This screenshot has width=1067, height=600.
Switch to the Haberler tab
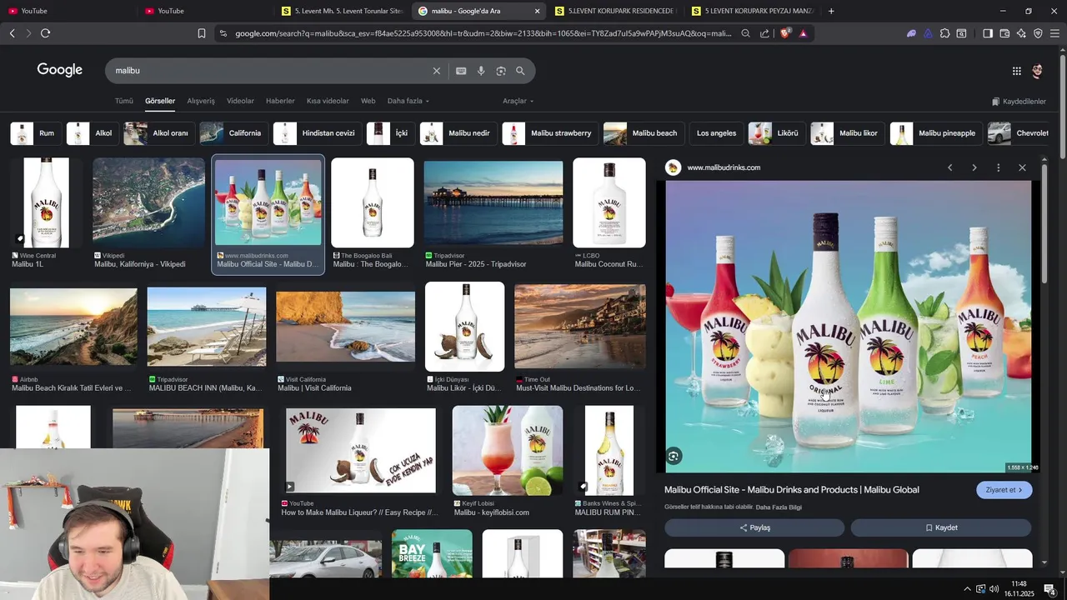tap(280, 101)
